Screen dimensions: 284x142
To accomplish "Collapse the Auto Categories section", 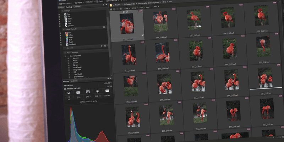I will (65, 53).
